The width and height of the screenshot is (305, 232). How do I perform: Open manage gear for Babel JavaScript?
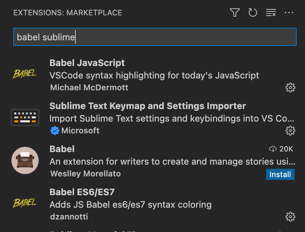tap(290, 88)
